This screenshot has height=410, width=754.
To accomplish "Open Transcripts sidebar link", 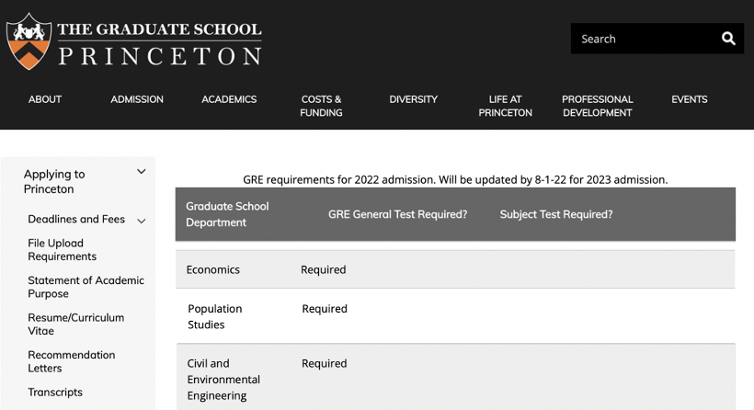I will (x=55, y=393).
